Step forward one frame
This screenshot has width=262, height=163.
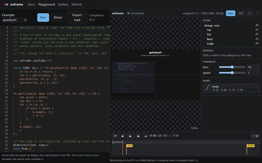(139, 136)
